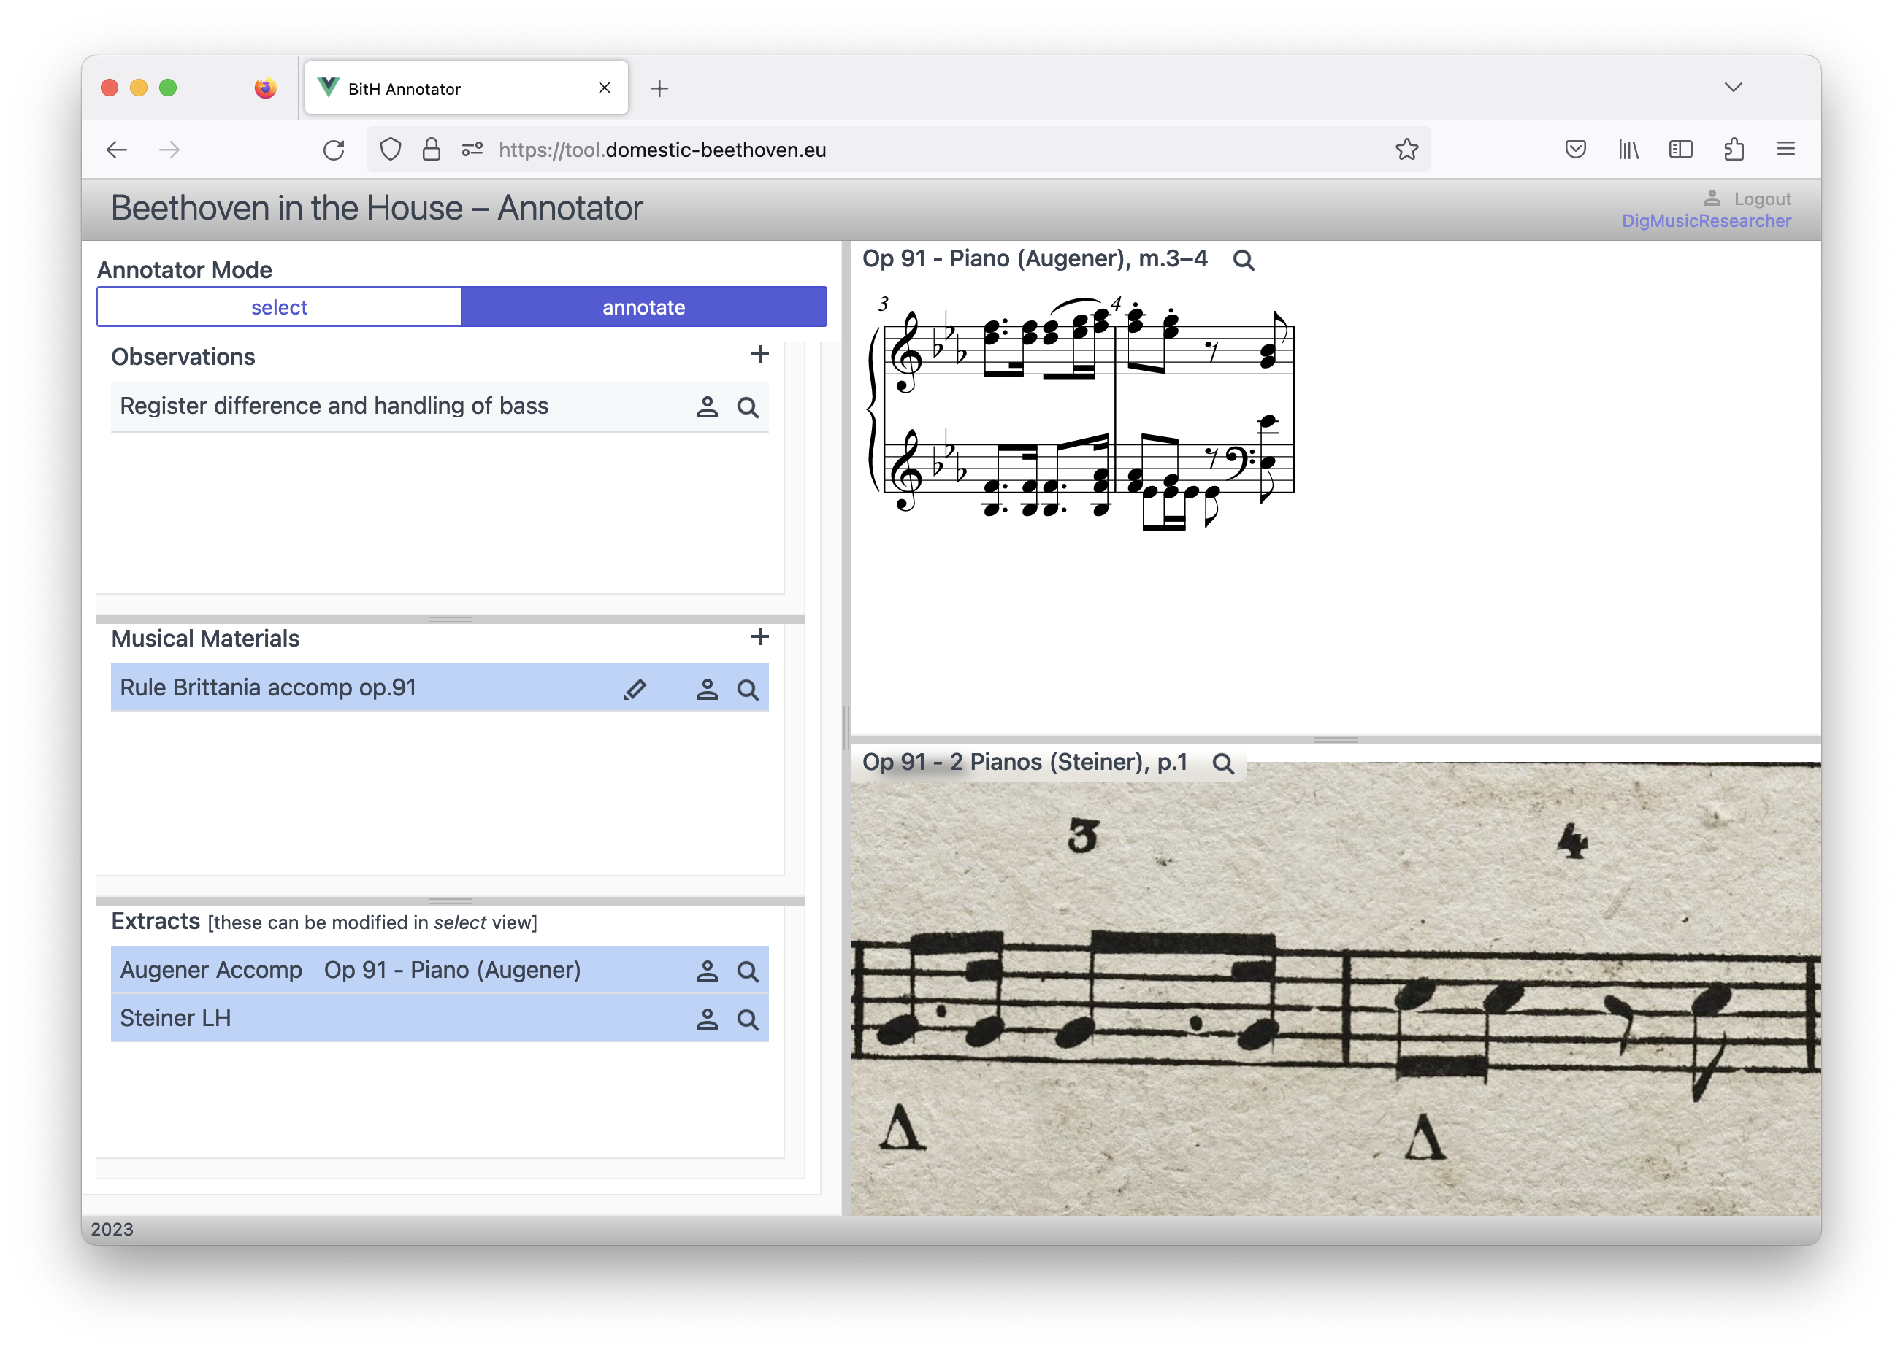This screenshot has width=1903, height=1353.
Task: Open site permissions icon in address bar
Action: pos(472,150)
